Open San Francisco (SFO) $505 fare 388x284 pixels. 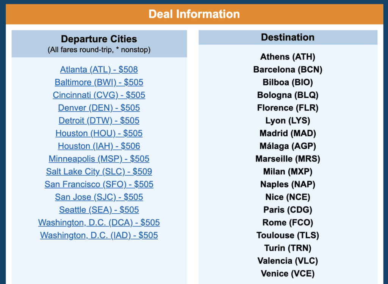click(99, 185)
